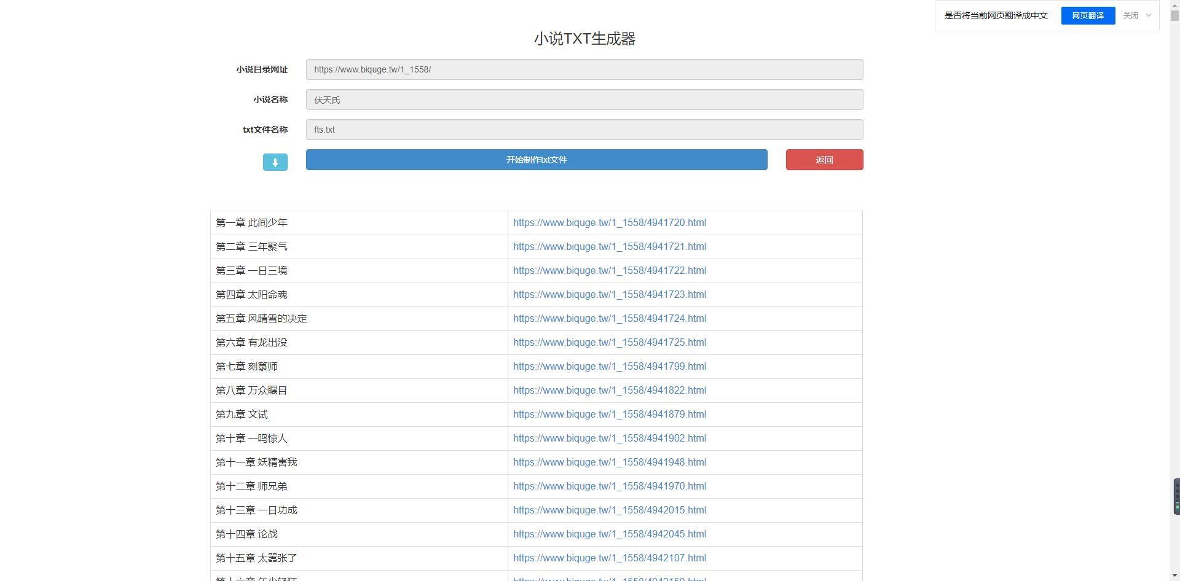Dismiss translation prompt via 关闭

(x=1130, y=16)
